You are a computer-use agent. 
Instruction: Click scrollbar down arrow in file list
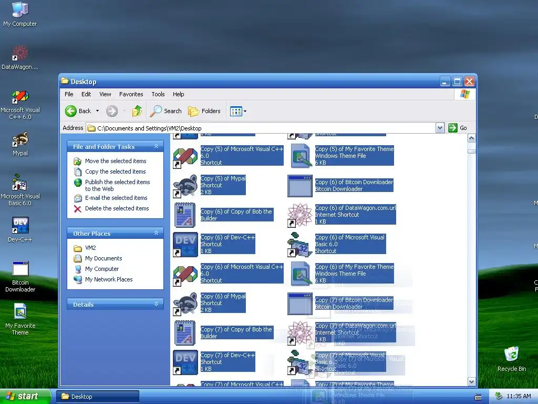pyautogui.click(x=471, y=382)
